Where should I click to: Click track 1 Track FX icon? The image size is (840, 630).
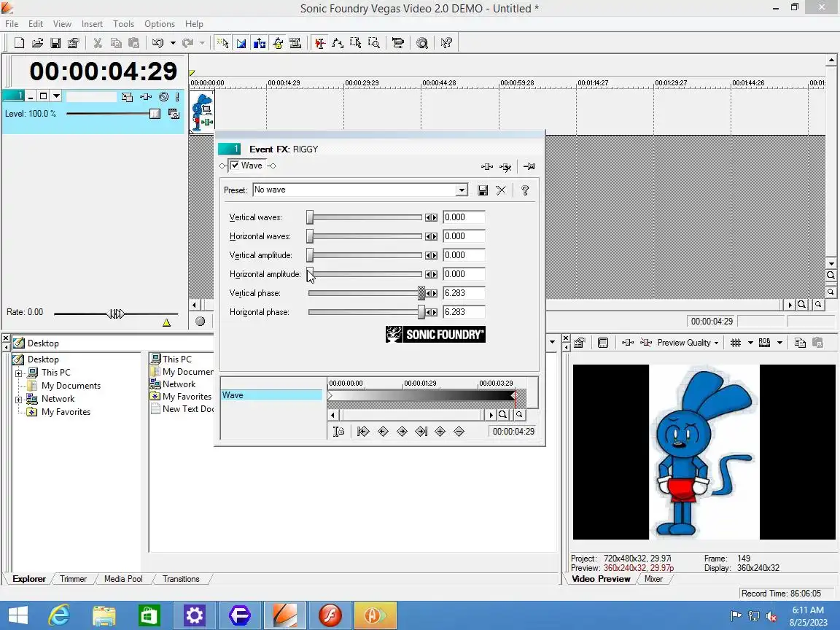point(146,96)
